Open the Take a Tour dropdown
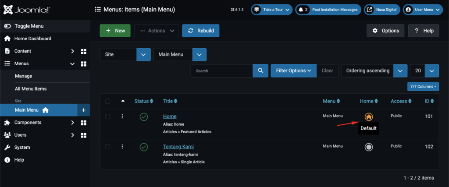 [272, 10]
